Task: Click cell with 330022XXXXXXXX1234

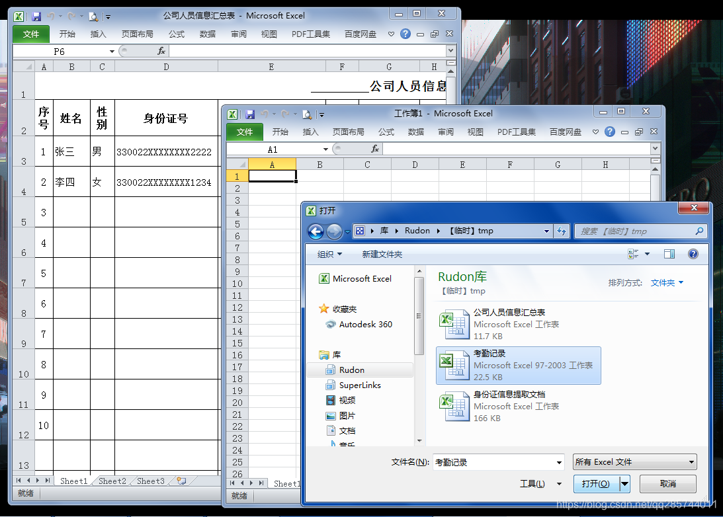Action: pyautogui.click(x=166, y=182)
